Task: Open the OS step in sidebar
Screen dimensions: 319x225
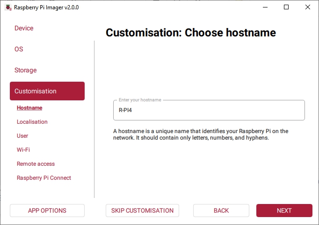Action: click(x=19, y=49)
